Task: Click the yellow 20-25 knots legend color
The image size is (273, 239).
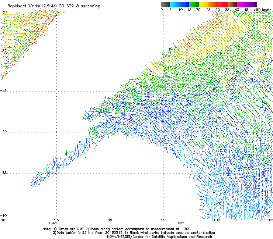Action: point(204,4)
